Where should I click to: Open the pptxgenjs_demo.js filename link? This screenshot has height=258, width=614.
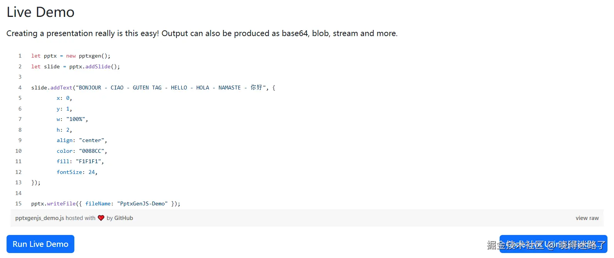pos(39,218)
